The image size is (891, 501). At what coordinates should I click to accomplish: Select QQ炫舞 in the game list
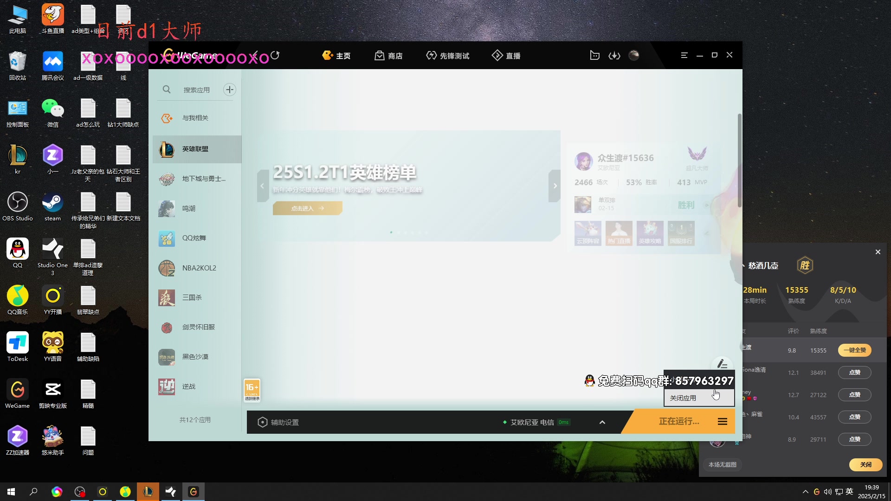197,238
